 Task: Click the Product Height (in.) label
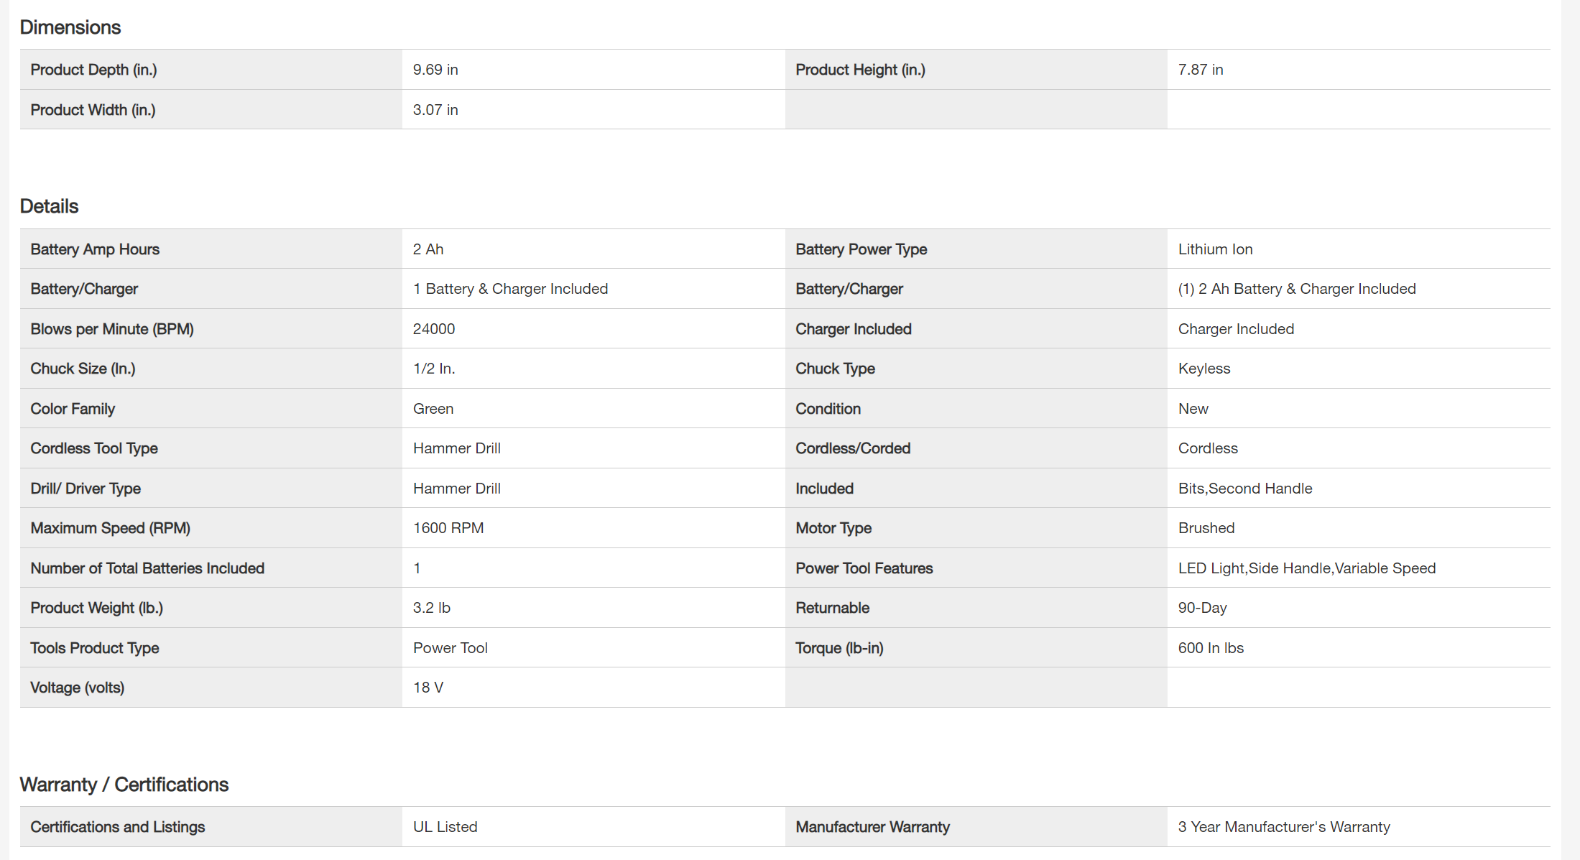pyautogui.click(x=860, y=70)
